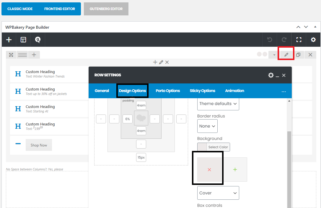This screenshot has height=208, width=321.
Task: Delete the column with small X icon
Action: tap(167, 62)
